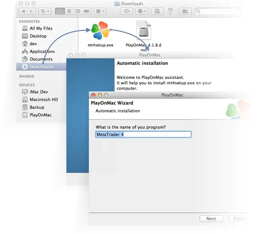Switch Finder to column view
Image resolution: width=257 pixels, height=234 pixels.
point(78,11)
